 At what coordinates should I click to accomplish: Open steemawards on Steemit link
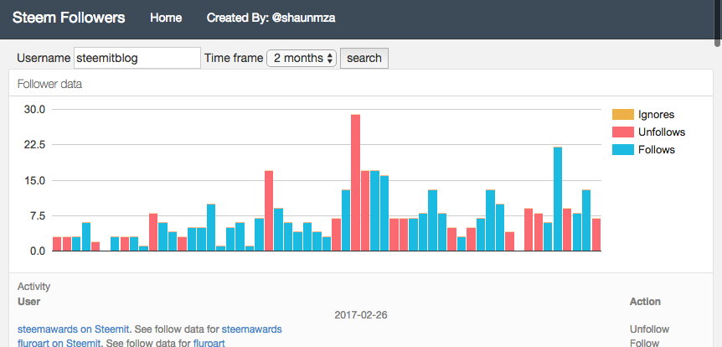pyautogui.click(x=74, y=329)
